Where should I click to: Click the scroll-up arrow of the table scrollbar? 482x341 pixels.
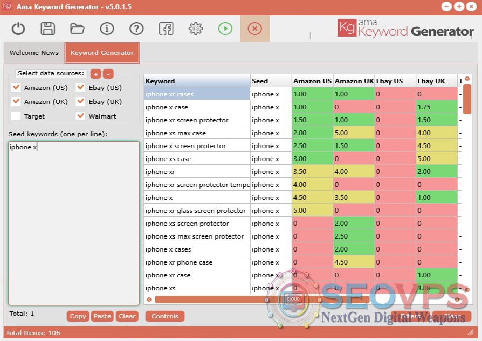click(467, 79)
